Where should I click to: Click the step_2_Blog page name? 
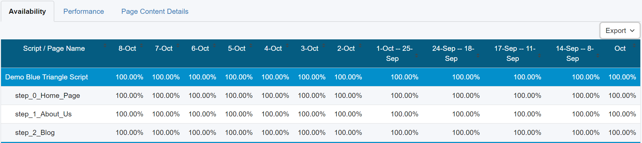click(x=35, y=133)
